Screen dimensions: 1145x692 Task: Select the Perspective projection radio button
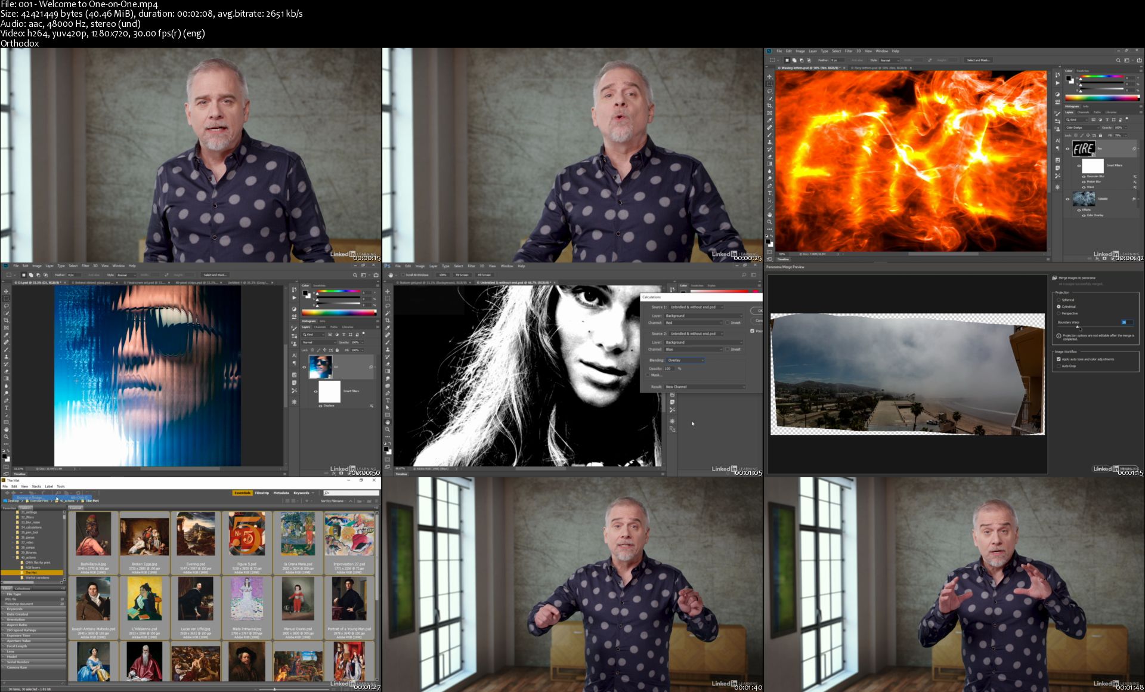1059,313
